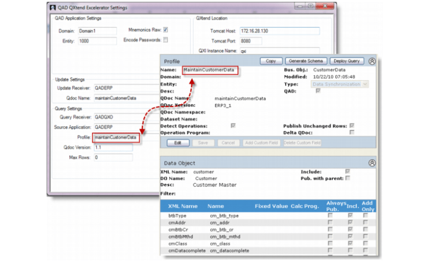
Task: Click the Generate Schema button
Action: coord(306,61)
